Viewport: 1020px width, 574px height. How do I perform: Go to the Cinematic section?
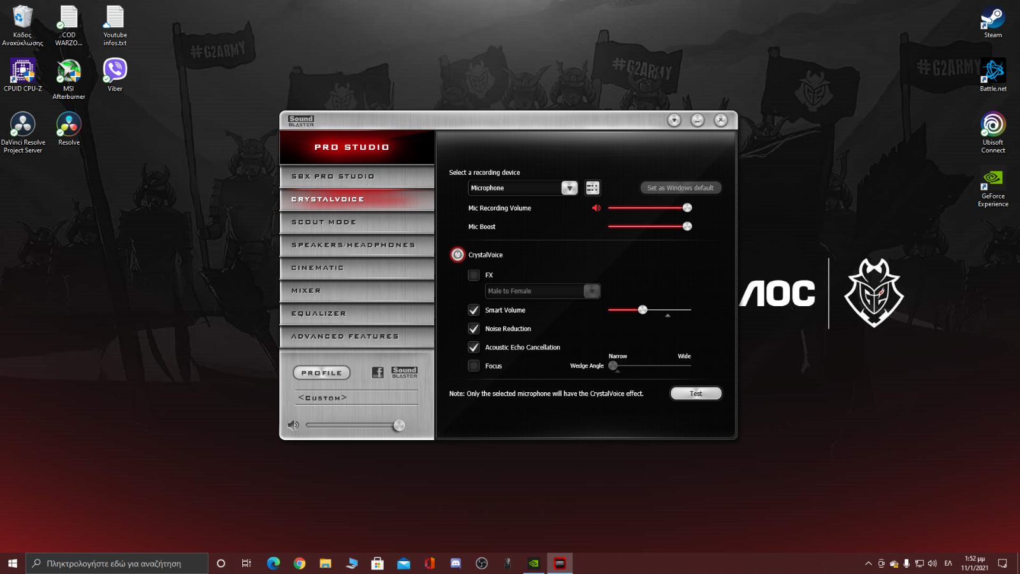coord(357,268)
